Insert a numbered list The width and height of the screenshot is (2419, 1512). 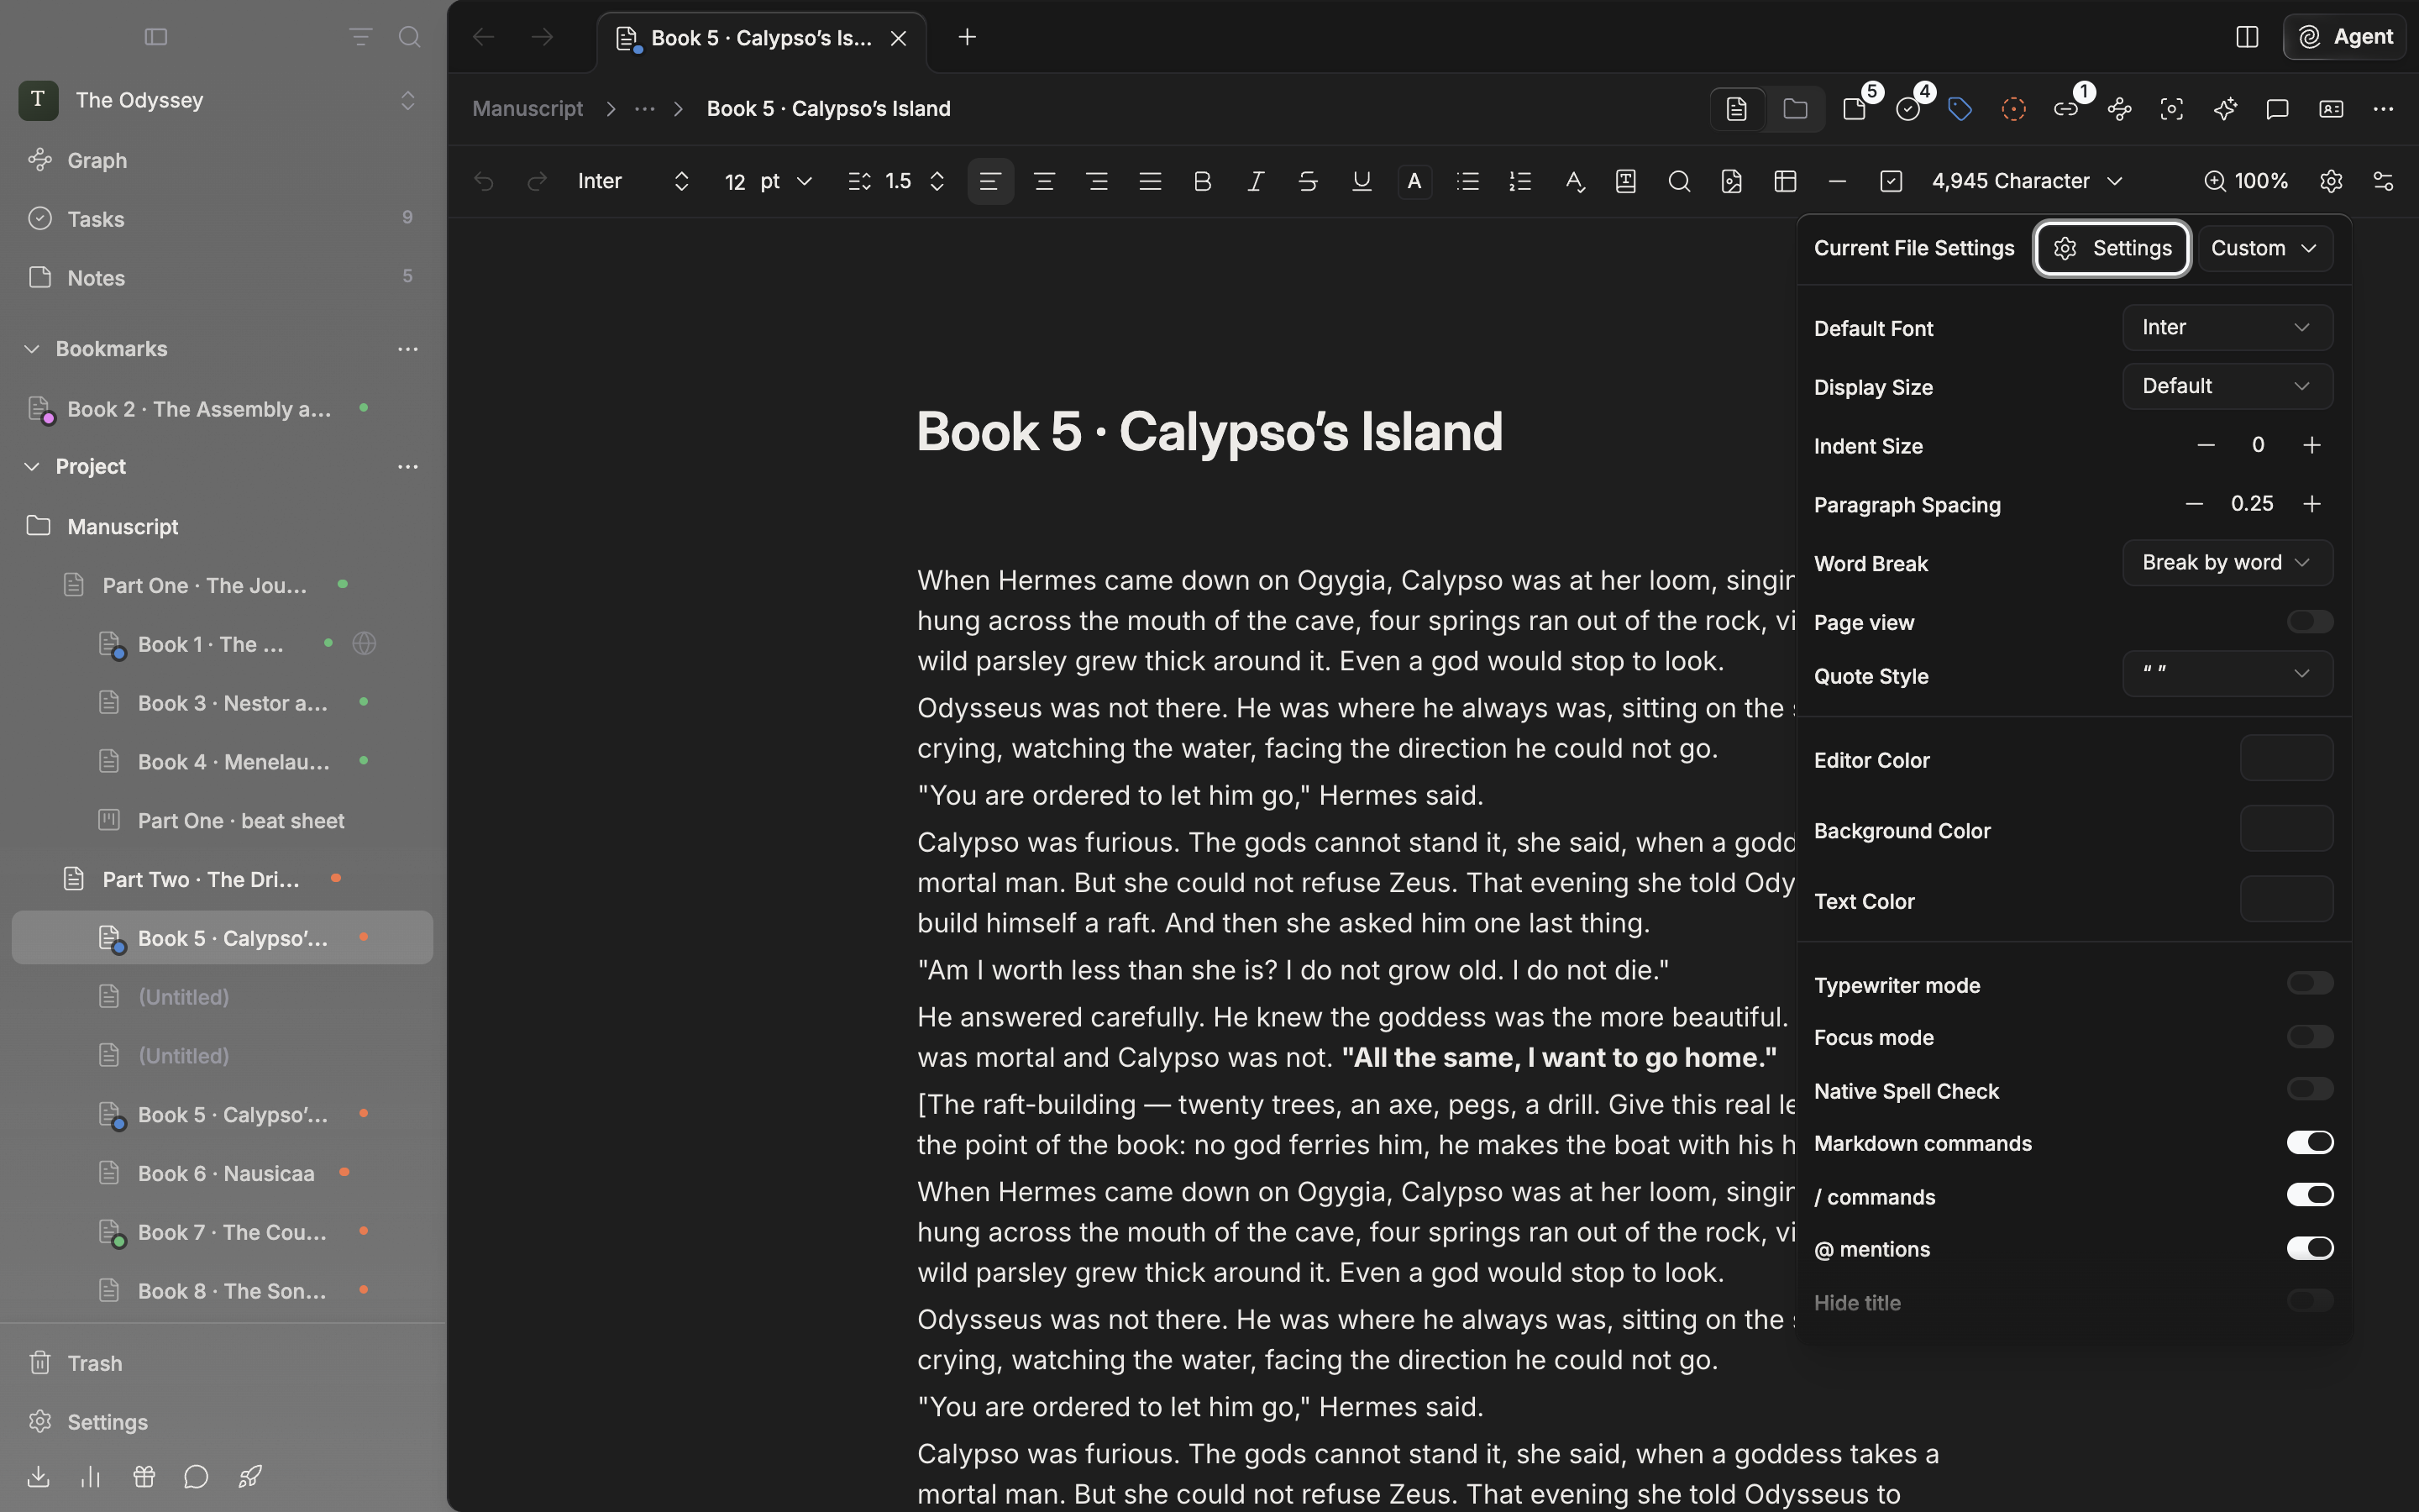tap(1520, 181)
